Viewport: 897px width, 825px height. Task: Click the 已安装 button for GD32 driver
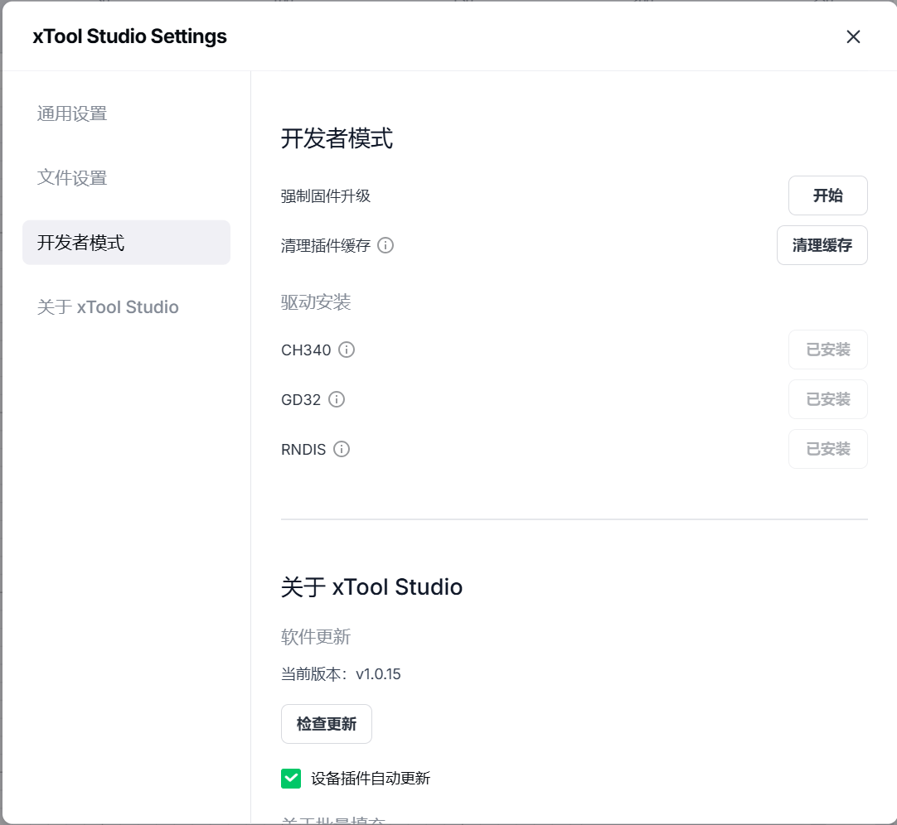(827, 399)
